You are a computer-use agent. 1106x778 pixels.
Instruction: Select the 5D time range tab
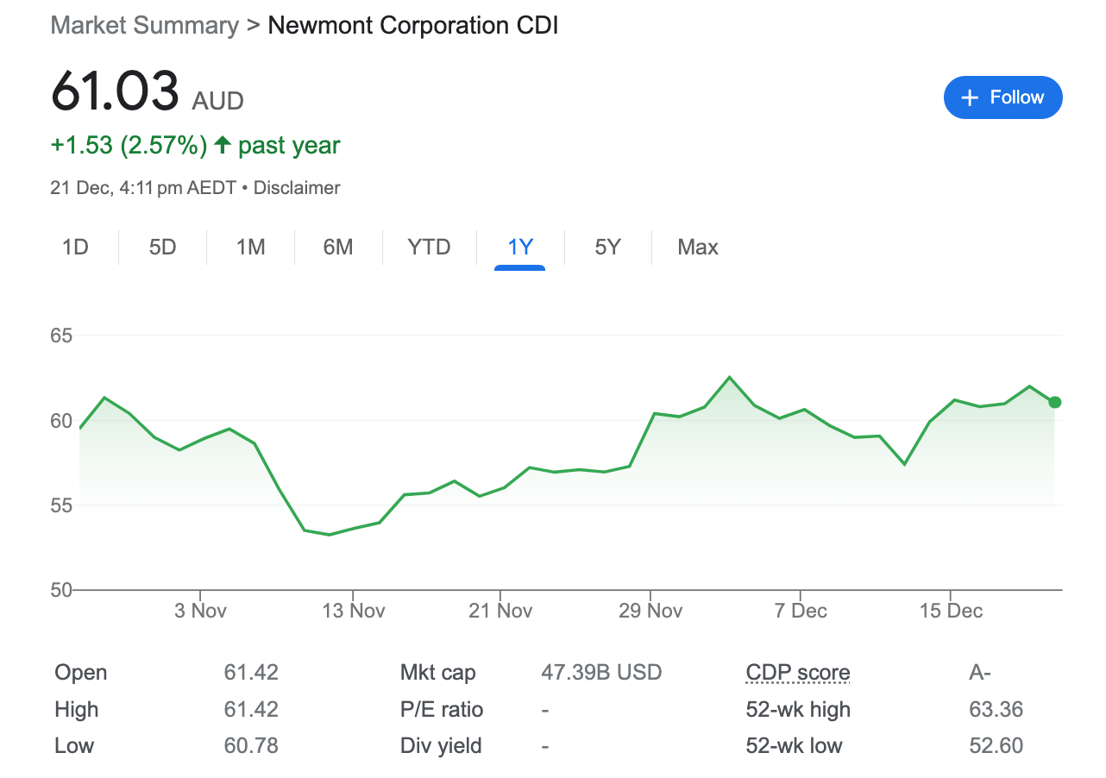tap(162, 248)
